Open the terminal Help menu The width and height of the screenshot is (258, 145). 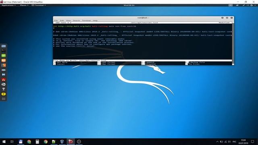coord(95,21)
